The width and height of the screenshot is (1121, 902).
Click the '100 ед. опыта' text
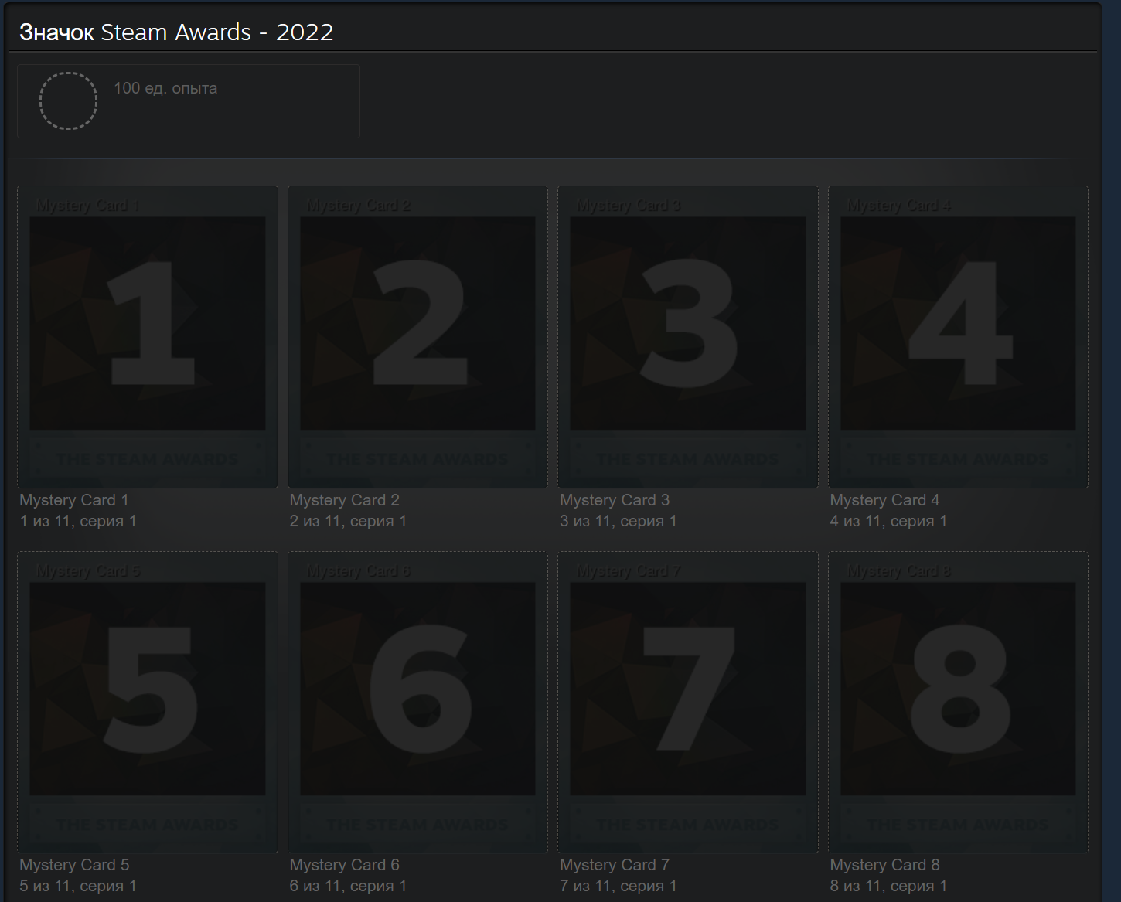165,88
